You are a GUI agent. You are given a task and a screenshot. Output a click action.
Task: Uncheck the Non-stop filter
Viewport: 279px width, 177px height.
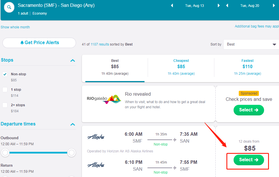point(5,74)
